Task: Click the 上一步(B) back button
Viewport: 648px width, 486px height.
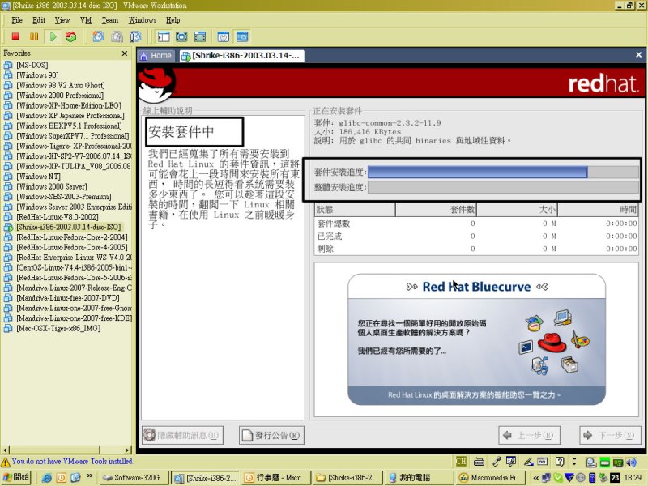Action: pyautogui.click(x=529, y=435)
